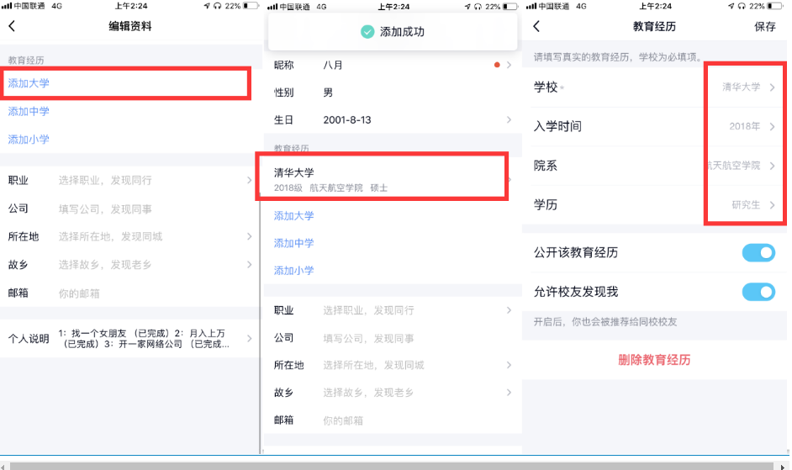This screenshot has height=470, width=792.
Task: Tap 所在地 row below 清华大学 entry
Action: (x=393, y=365)
